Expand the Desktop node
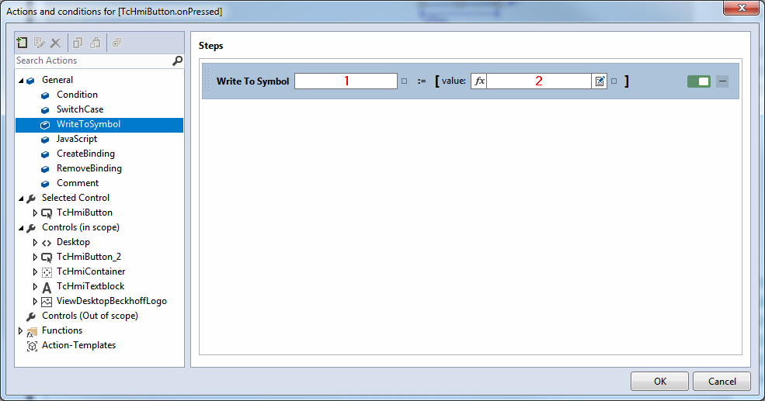The height and width of the screenshot is (401, 765). 35,242
